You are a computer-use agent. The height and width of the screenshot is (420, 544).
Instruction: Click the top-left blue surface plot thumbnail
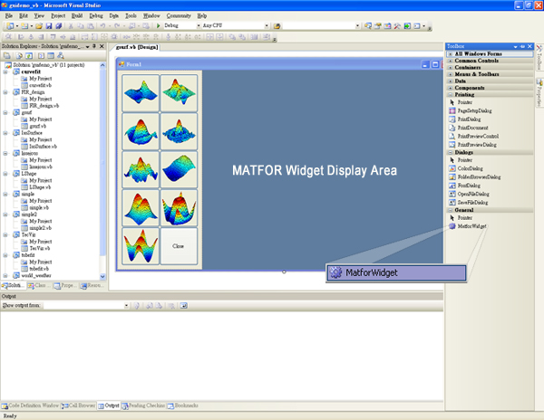(141, 93)
